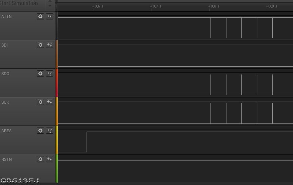Viewport: 293px width, 185px height.
Task: Open RSTN channel settings gear
Action: [x=40, y=159]
